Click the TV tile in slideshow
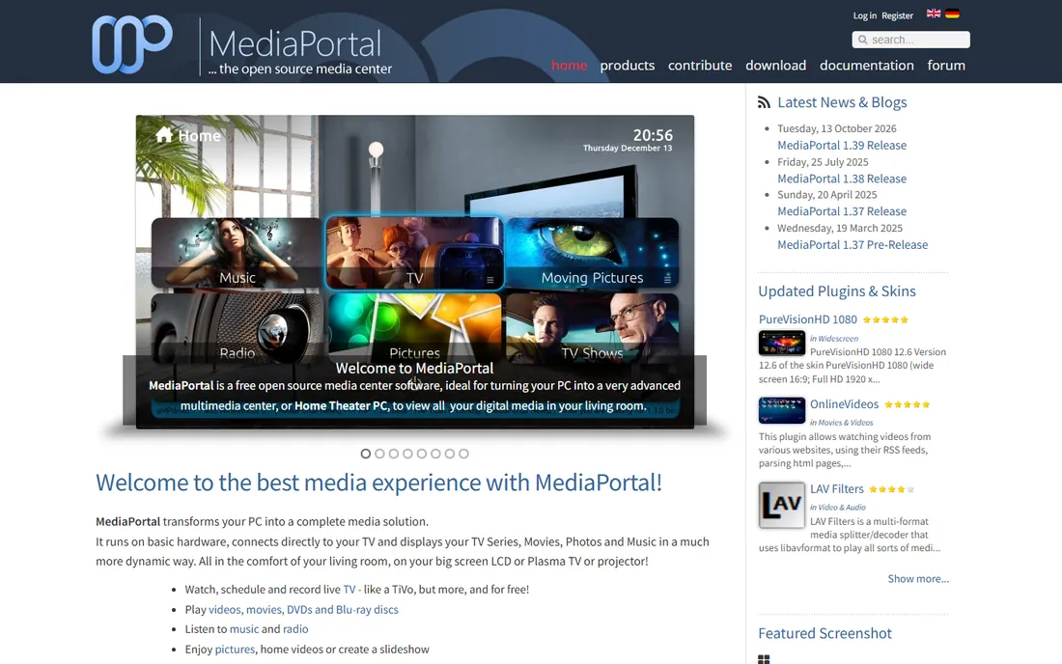Screen dimensions: 1062x664 414,253
